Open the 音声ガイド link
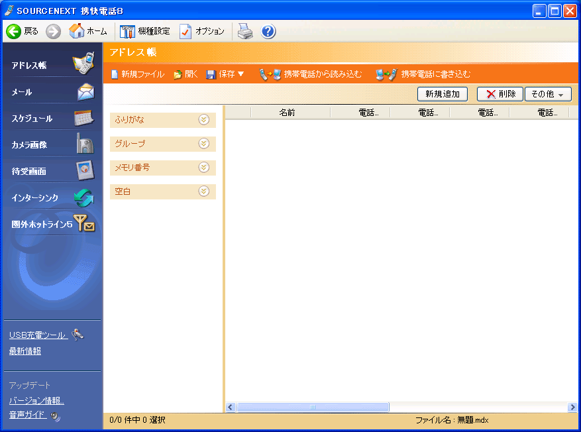Screen dimensions: 581x432 [x=28, y=415]
